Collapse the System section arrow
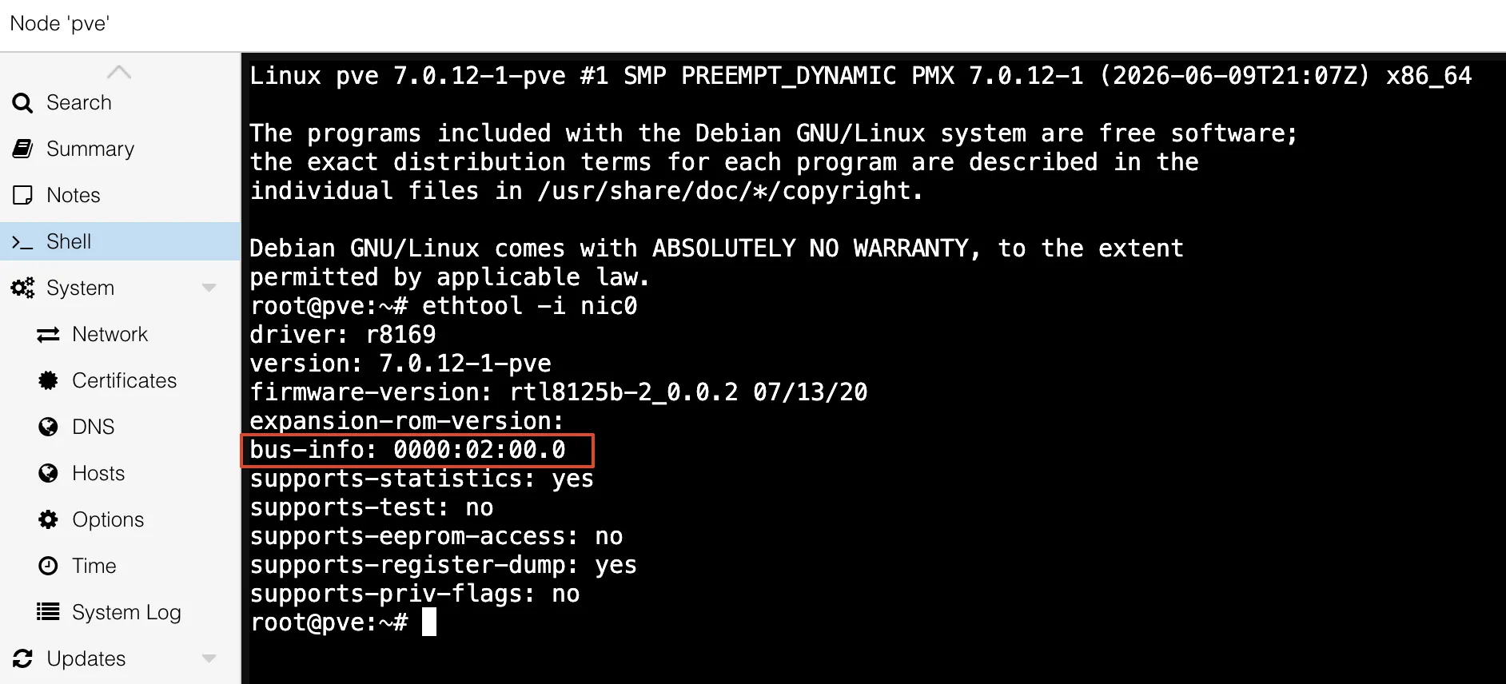This screenshot has height=684, width=1506. 209,288
